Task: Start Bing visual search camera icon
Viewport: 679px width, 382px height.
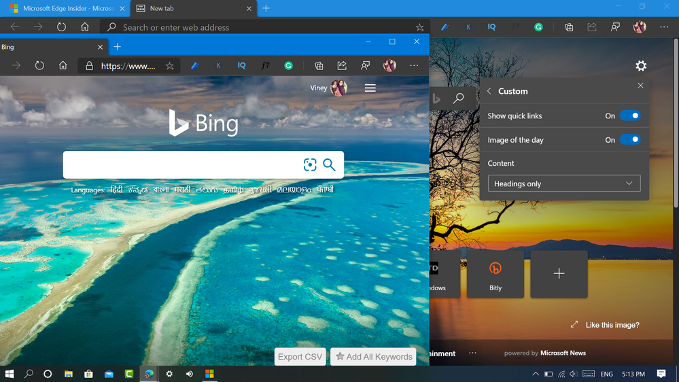Action: click(x=310, y=164)
